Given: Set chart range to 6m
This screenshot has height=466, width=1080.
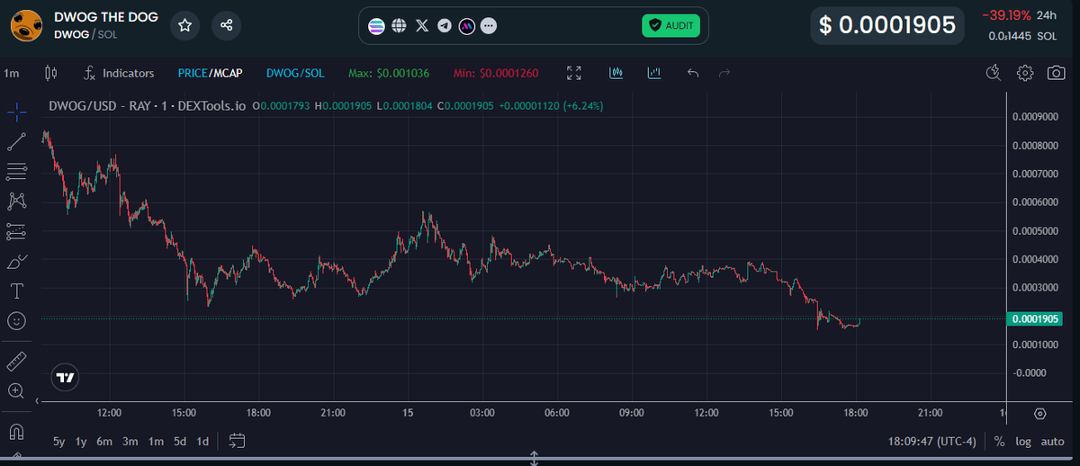Looking at the screenshot, I should 104,442.
